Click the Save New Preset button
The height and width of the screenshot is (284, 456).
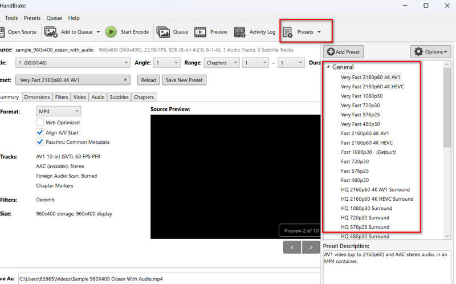tap(184, 80)
